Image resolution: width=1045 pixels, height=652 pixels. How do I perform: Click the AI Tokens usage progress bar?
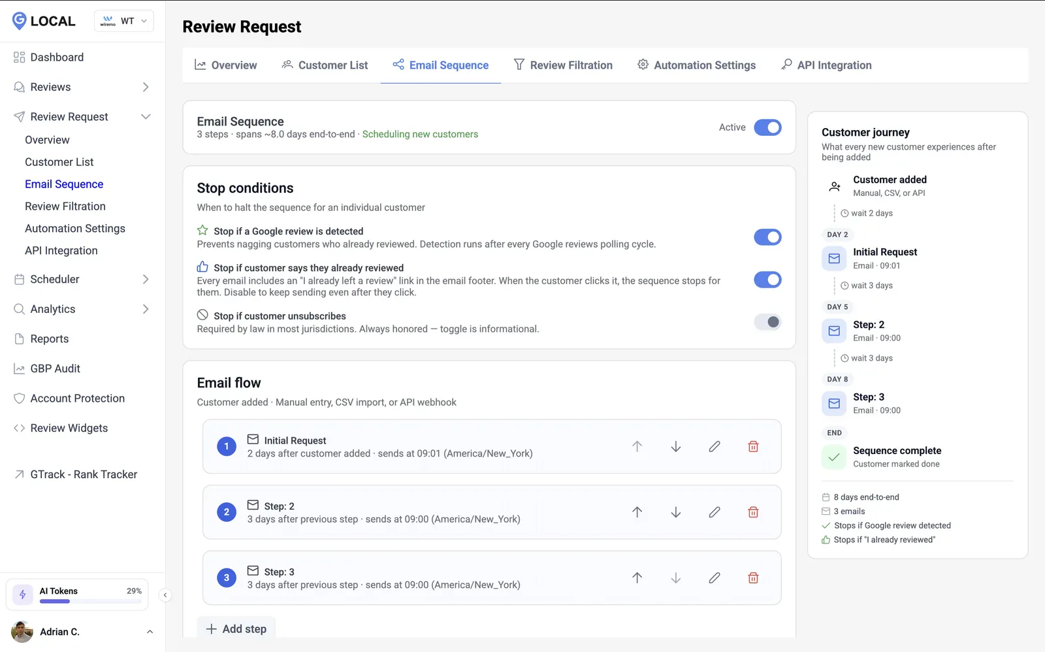(90, 601)
